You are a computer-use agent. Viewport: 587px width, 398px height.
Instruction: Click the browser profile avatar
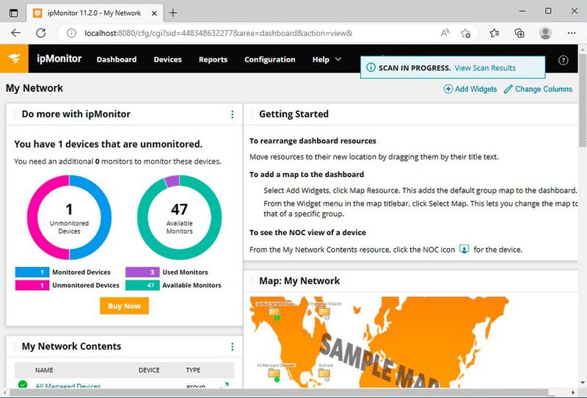pyautogui.click(x=545, y=33)
